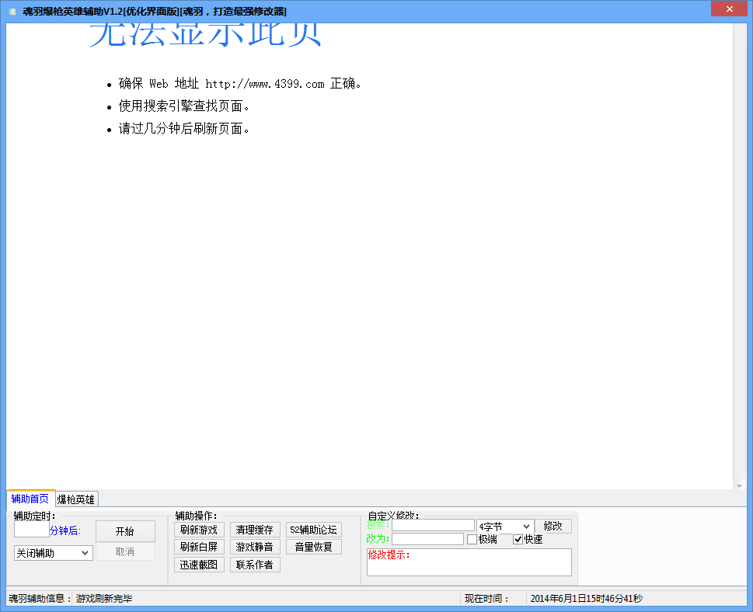
Task: Restore volume with 音量恢复
Action: (x=313, y=547)
